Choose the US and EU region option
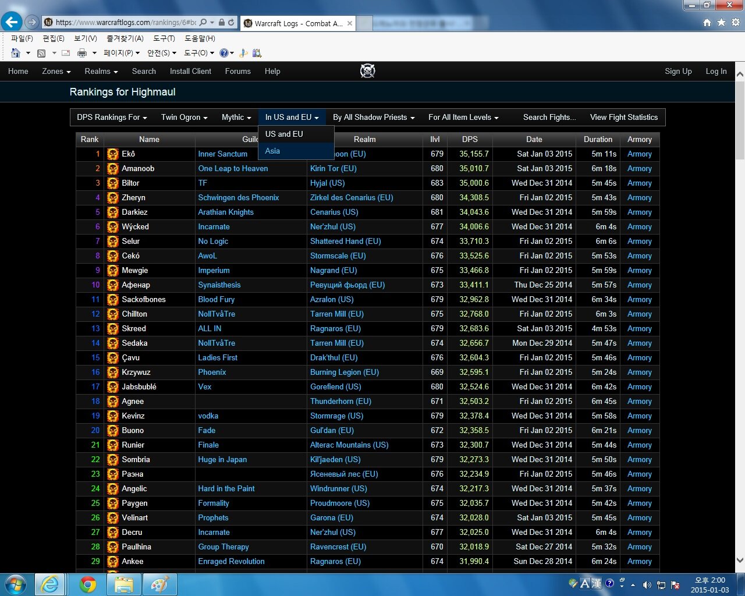The image size is (745, 596). point(284,134)
